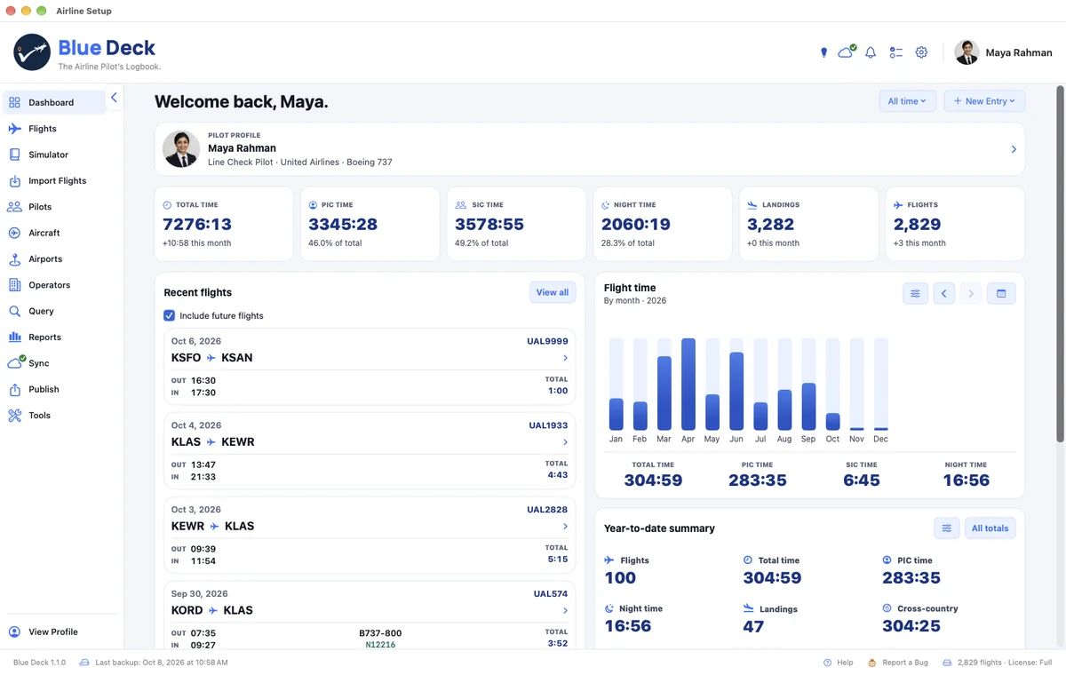
Task: Click the SIC Time people icon
Action: tap(460, 205)
